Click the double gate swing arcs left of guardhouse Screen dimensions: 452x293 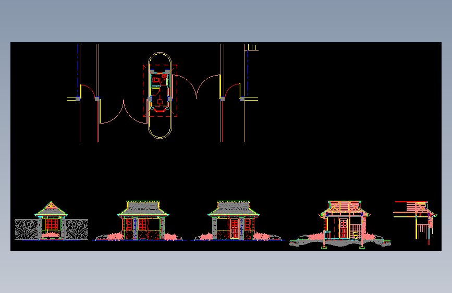124,112
